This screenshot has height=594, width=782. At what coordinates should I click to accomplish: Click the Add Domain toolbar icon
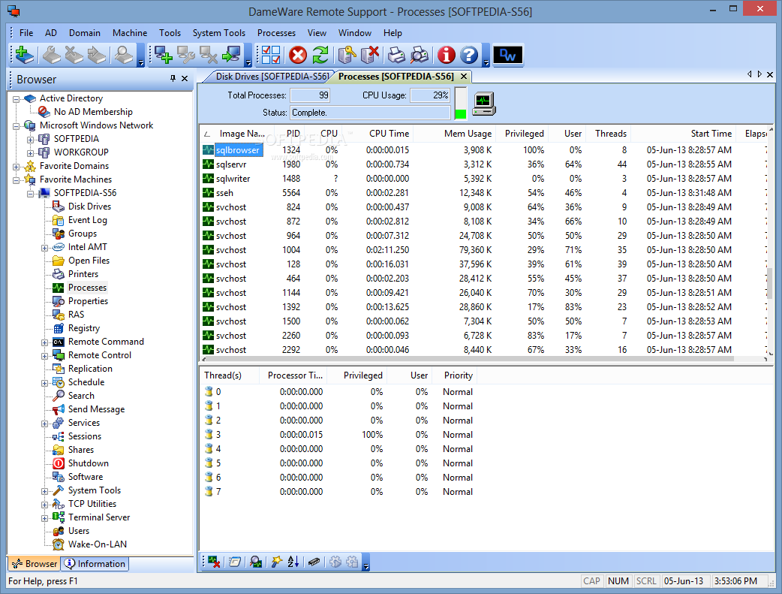(x=25, y=55)
